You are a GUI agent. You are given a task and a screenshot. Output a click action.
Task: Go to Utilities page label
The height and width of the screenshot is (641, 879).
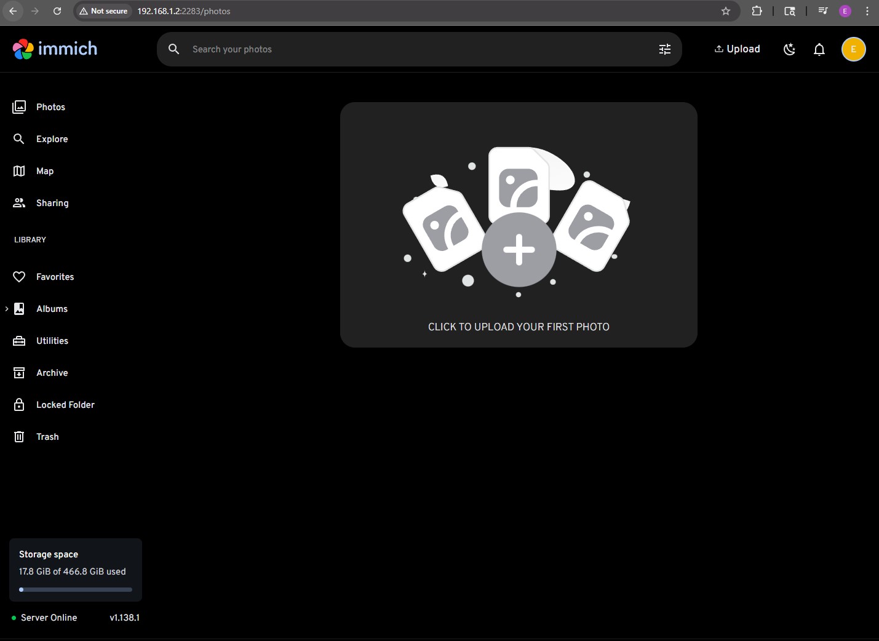(x=52, y=341)
